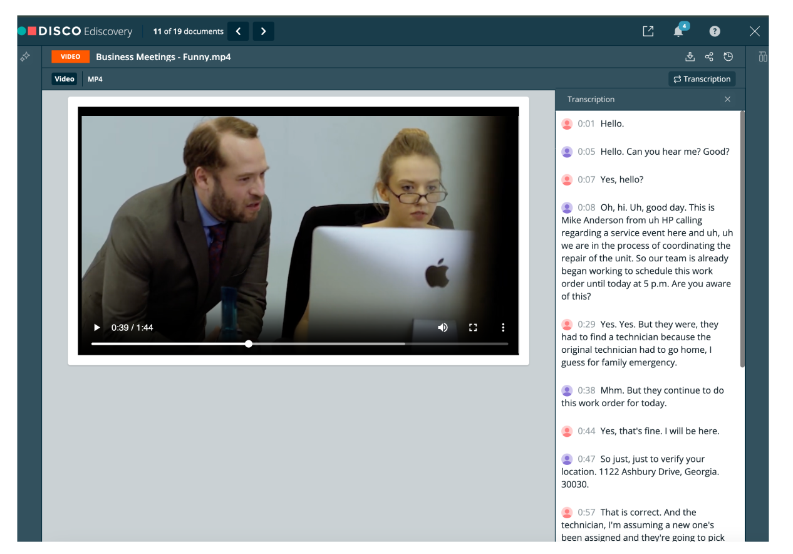793x554 pixels.
Task: Jump to transcript timestamp 0:47
Action: [x=586, y=459]
